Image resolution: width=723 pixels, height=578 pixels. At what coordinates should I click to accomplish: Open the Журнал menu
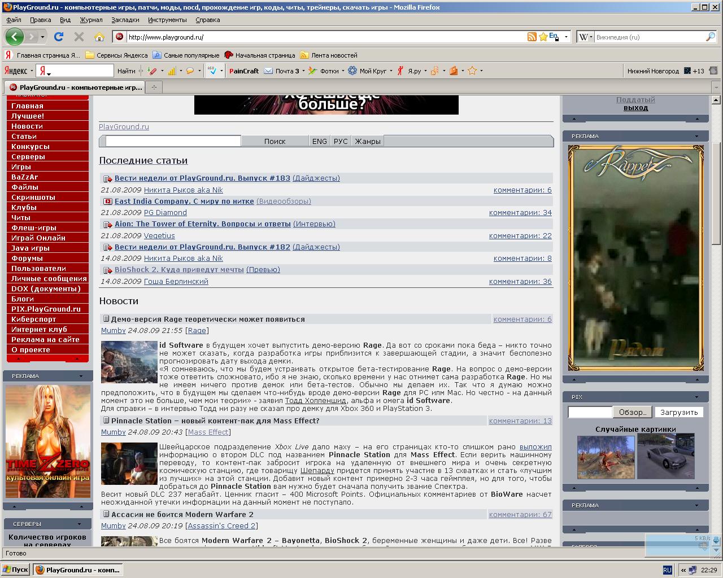click(91, 20)
